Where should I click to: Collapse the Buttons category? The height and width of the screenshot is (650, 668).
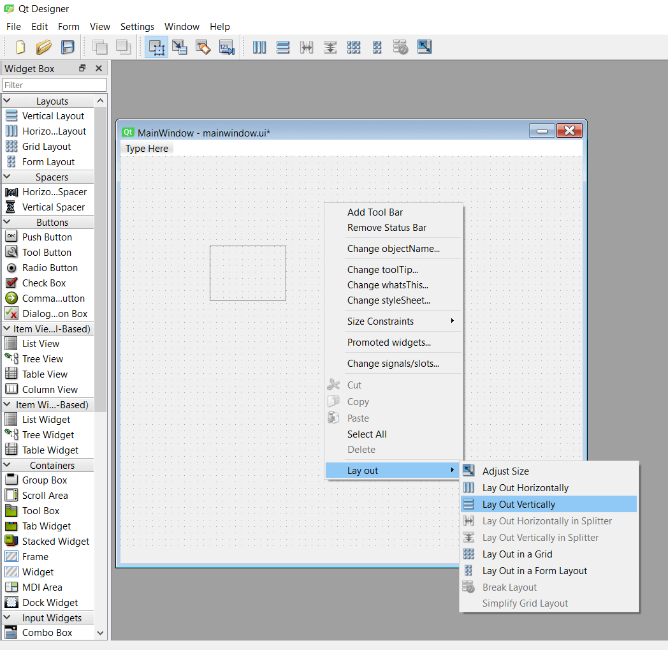point(7,222)
